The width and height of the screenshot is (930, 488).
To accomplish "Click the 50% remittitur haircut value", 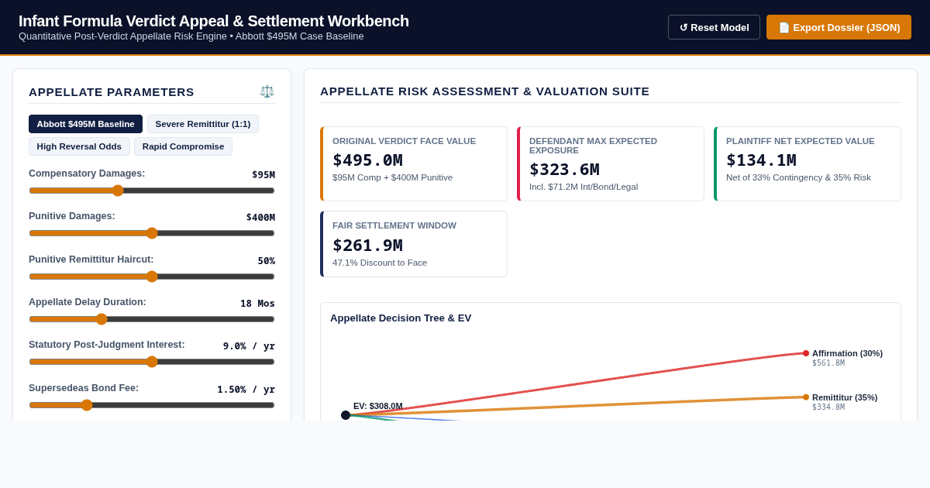I will [x=267, y=260].
